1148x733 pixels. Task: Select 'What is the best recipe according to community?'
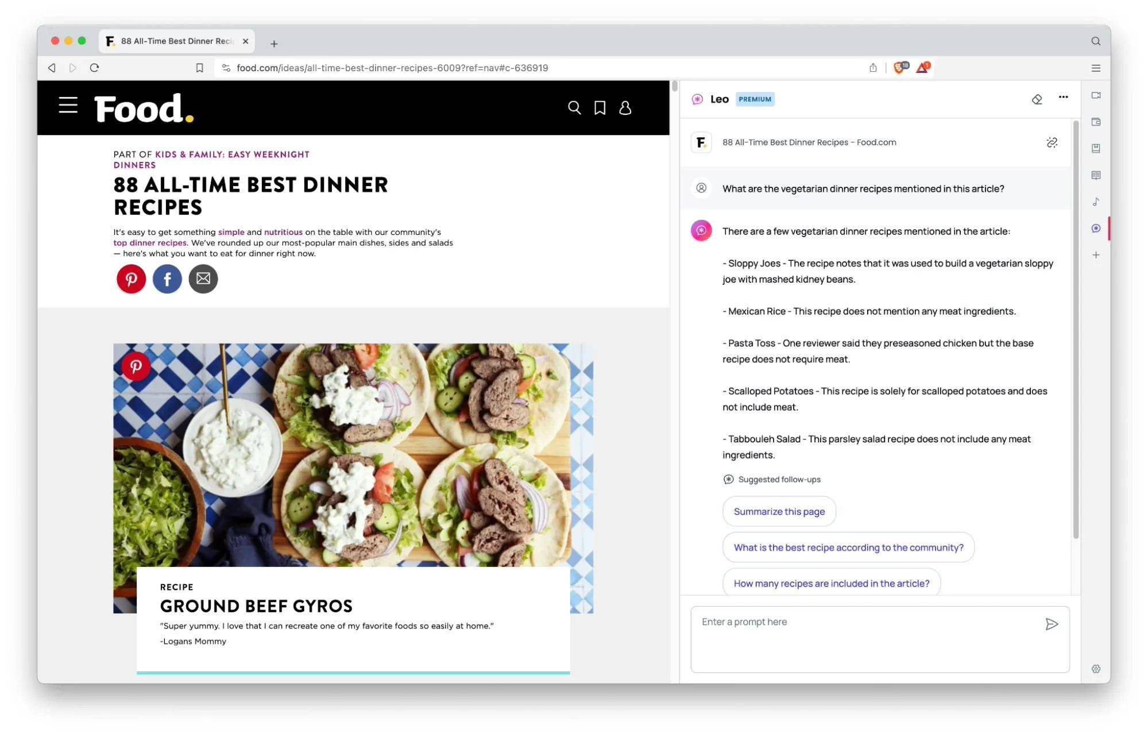[848, 547]
